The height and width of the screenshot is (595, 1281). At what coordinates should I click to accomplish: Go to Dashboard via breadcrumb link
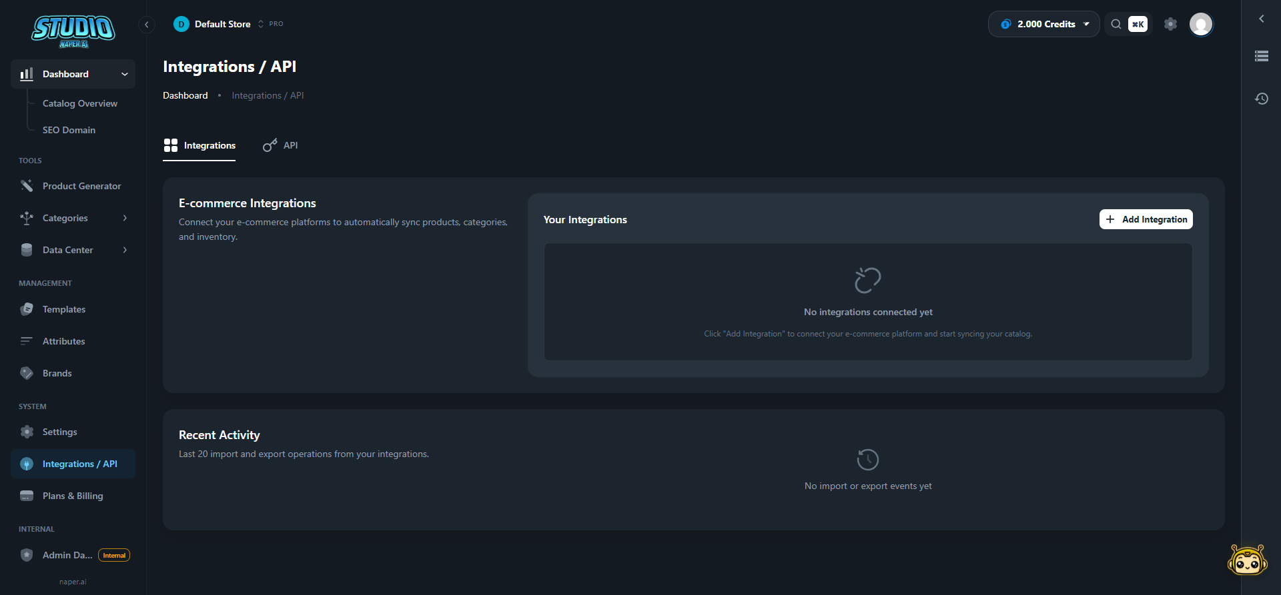(x=185, y=95)
